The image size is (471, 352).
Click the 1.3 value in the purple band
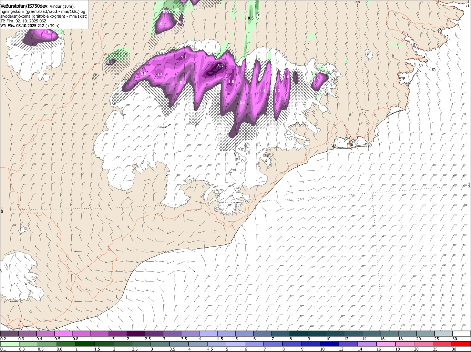point(160,75)
